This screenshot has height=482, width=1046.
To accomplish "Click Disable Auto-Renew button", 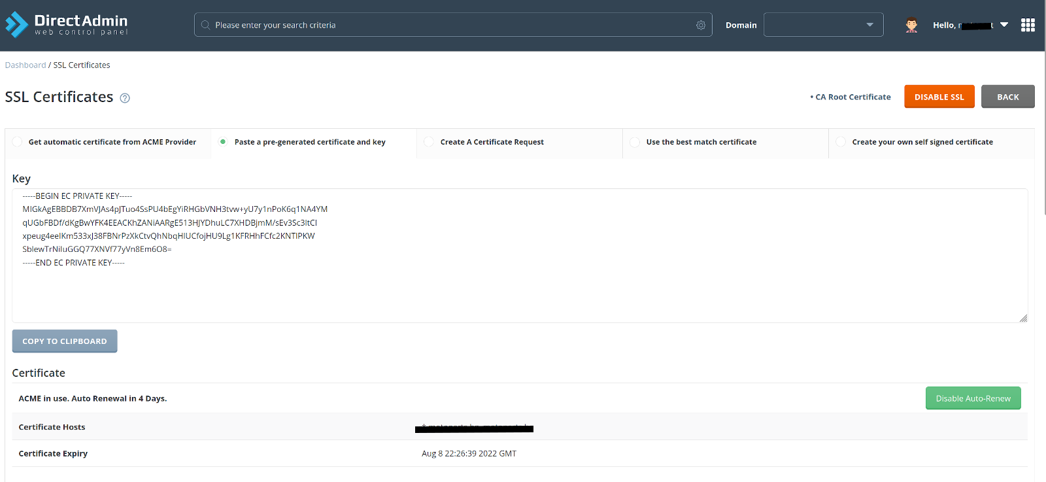I will (973, 398).
